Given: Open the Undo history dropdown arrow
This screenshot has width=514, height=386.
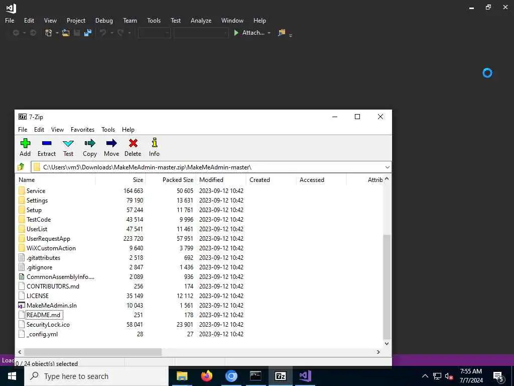Looking at the screenshot, I should click(x=112, y=33).
